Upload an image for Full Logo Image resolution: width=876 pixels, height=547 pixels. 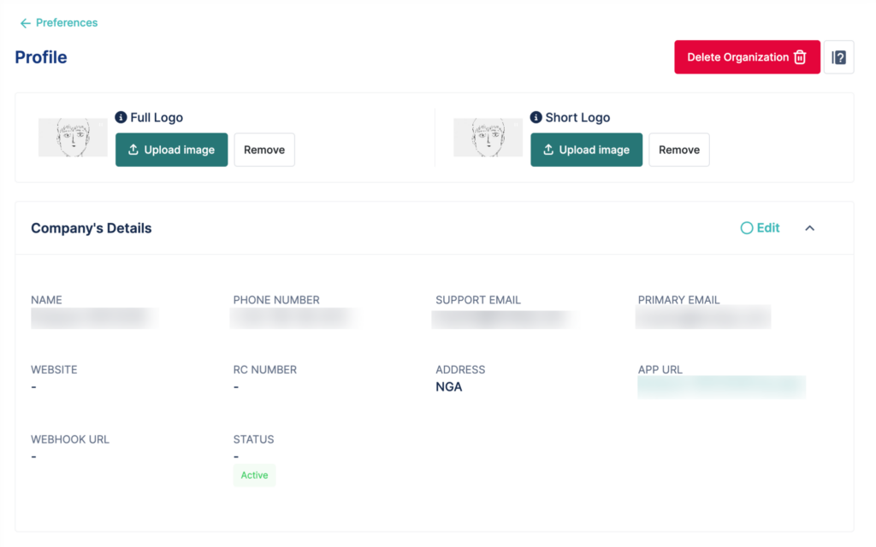(x=171, y=150)
